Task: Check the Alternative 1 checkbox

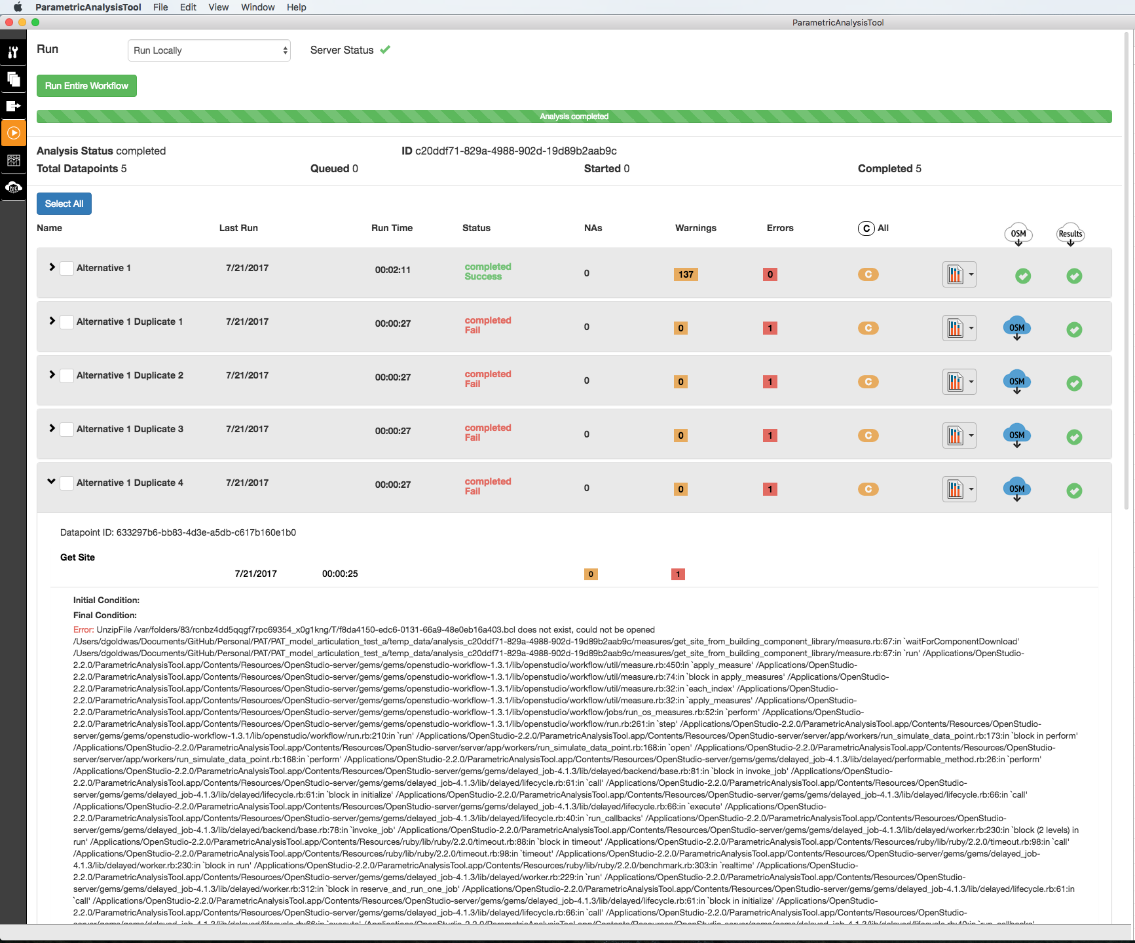Action: (67, 268)
